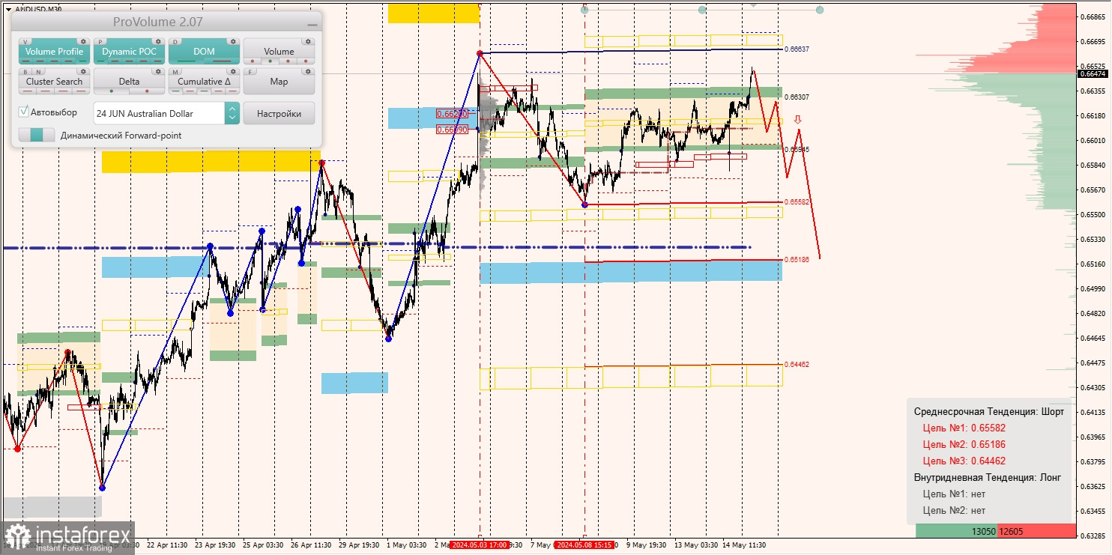
Task: Uncheck the Автовыбор checkbox
Action: click(24, 112)
